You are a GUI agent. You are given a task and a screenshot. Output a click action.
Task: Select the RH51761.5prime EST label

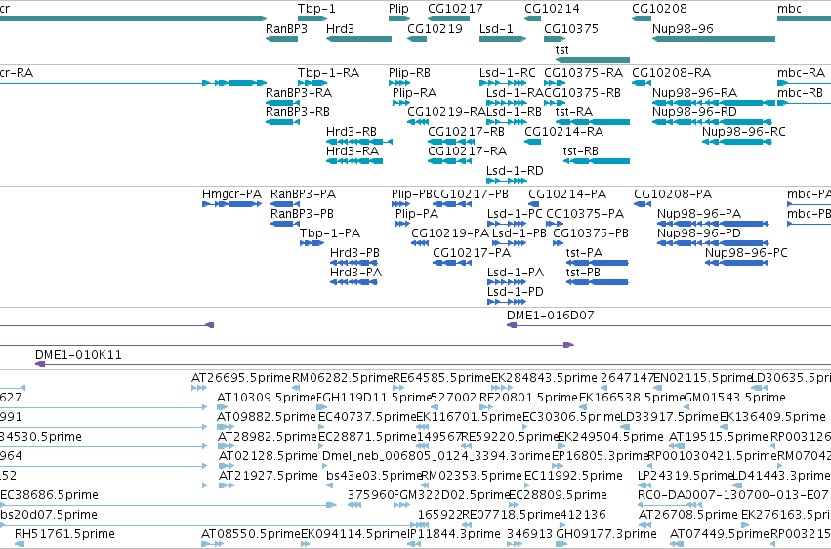(x=64, y=534)
